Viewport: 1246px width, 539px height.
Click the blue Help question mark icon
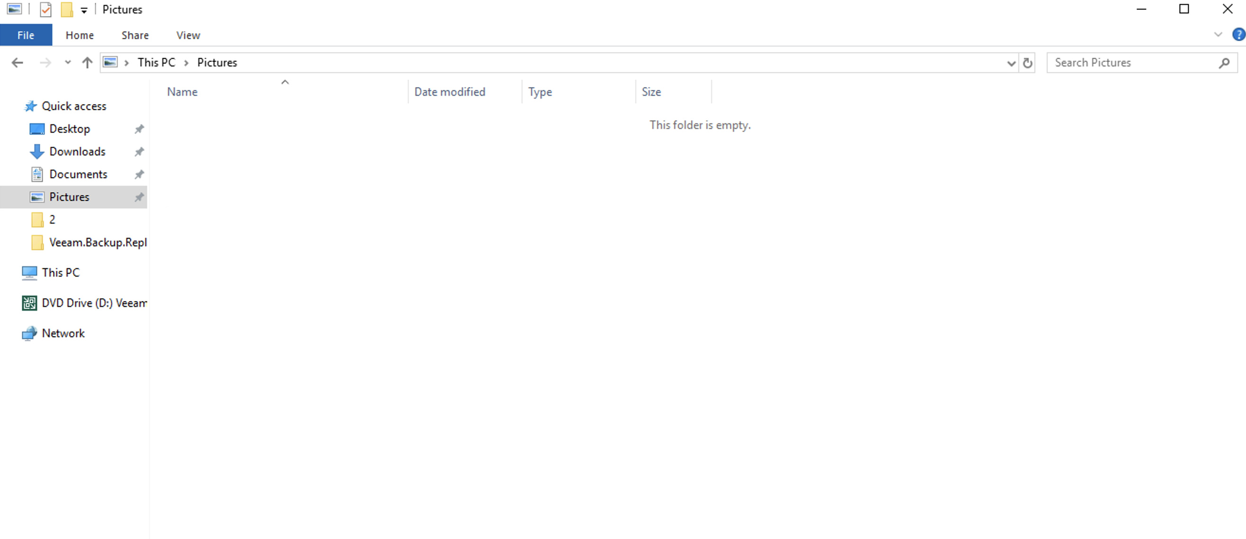(x=1238, y=35)
